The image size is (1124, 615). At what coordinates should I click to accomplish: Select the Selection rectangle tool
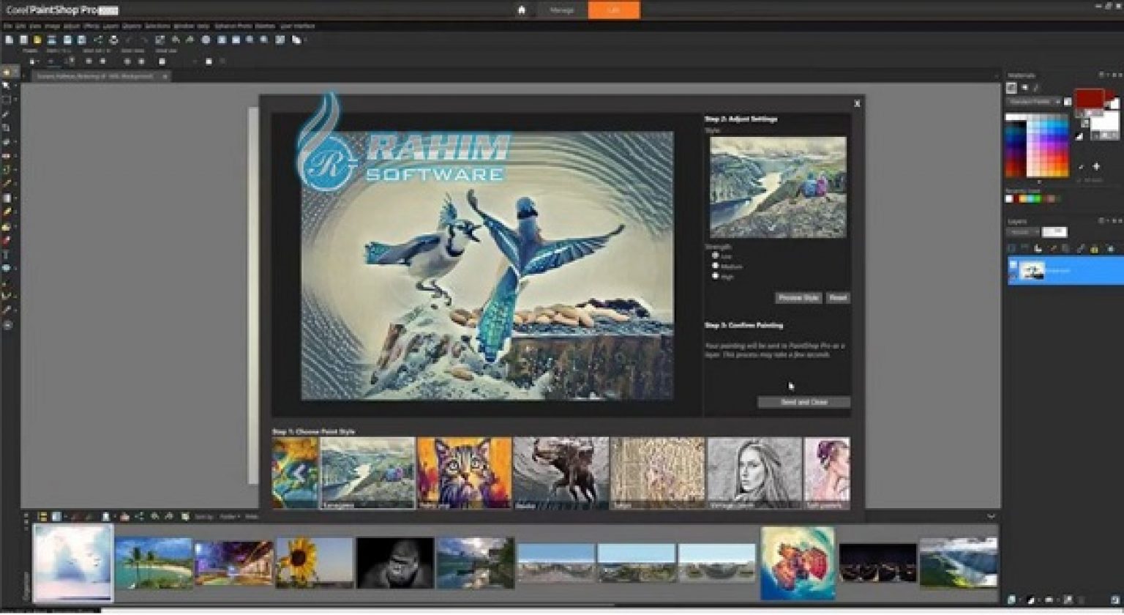7,100
